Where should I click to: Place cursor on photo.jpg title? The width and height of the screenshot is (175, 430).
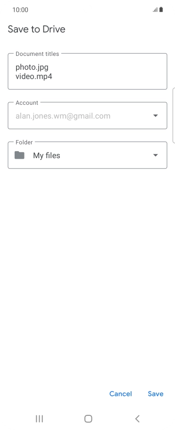[32, 67]
